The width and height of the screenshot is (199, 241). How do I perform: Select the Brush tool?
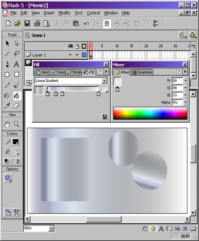pyautogui.click(x=17, y=85)
